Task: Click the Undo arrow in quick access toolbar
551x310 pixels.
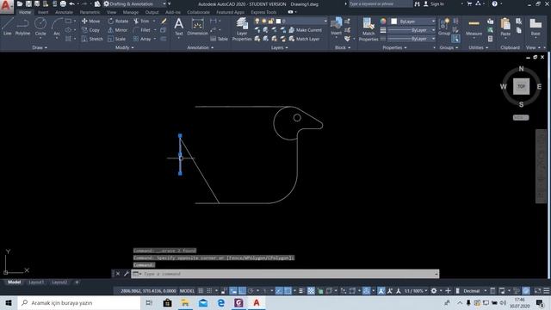Action: 72,3
